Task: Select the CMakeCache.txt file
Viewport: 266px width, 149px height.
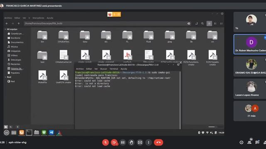Action: pos(64,56)
